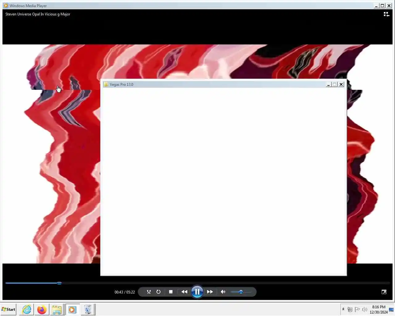Maximize the Windows Media Player window
This screenshot has height=316, width=395.
[383, 6]
